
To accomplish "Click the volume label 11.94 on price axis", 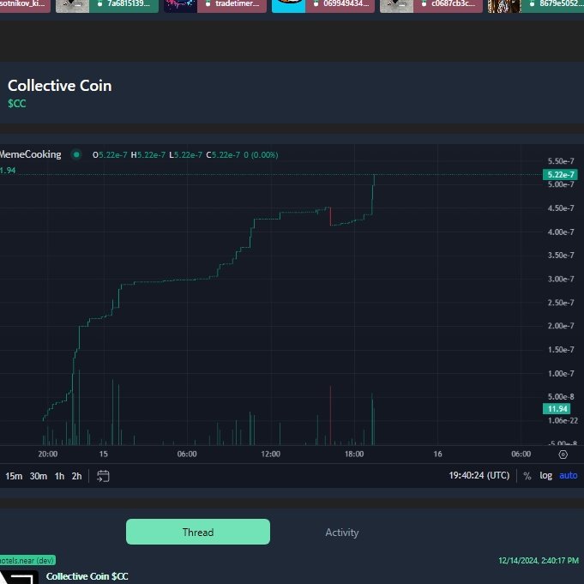I will [557, 408].
